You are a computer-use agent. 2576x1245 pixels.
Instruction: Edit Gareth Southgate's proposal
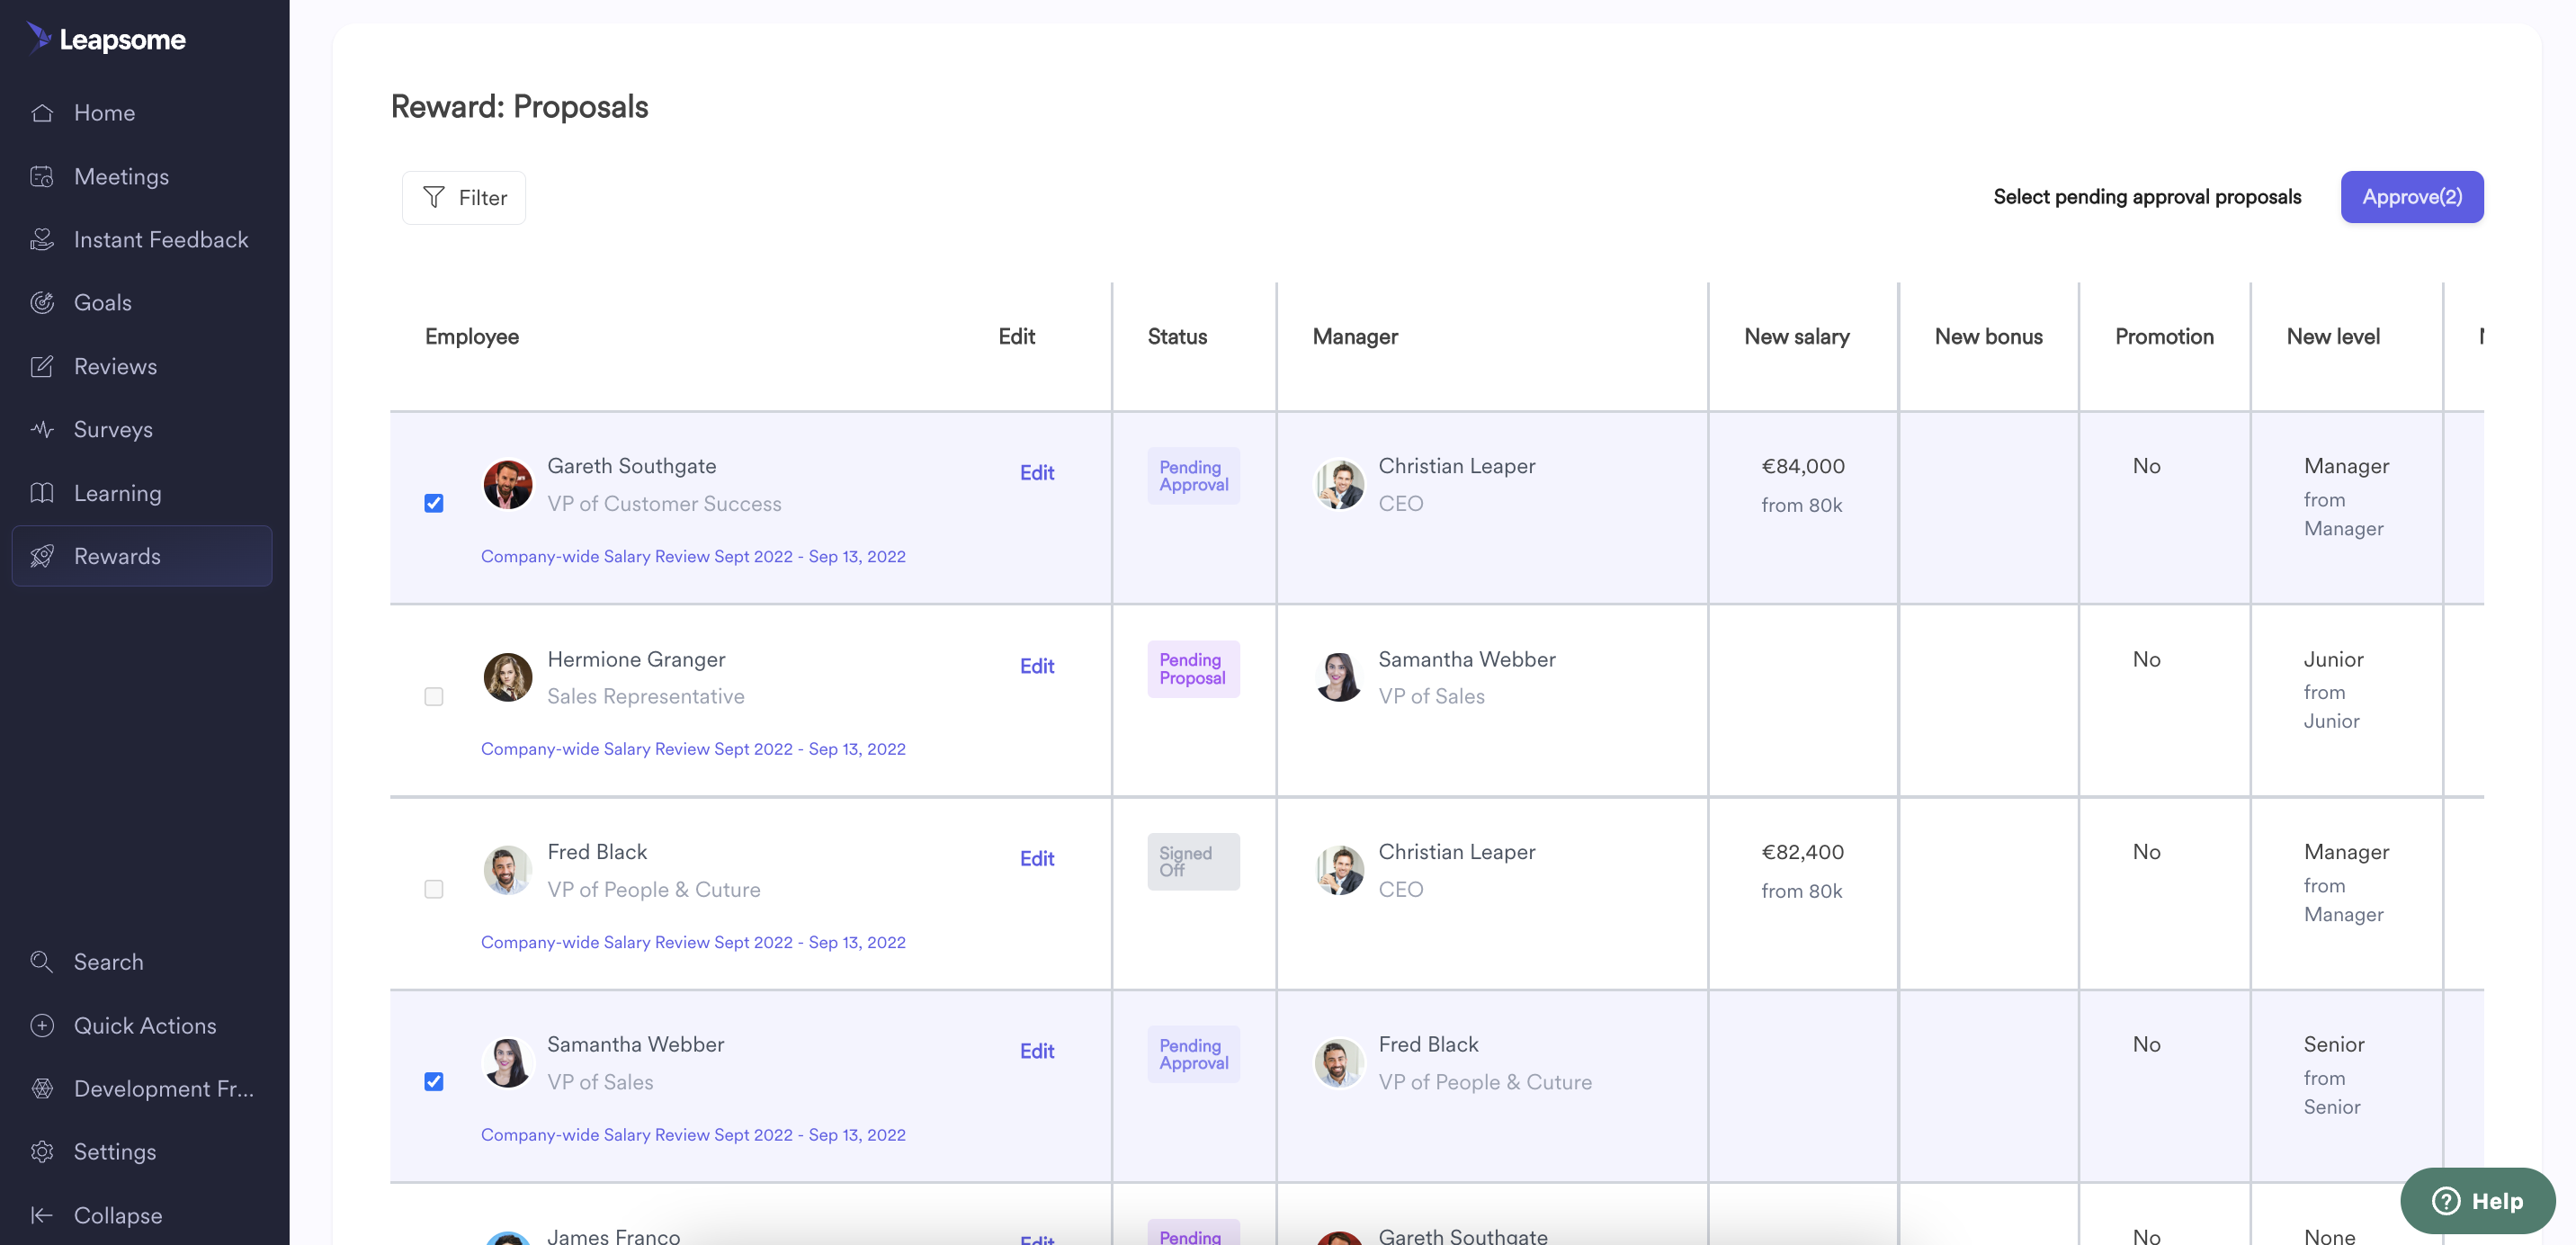click(x=1037, y=472)
